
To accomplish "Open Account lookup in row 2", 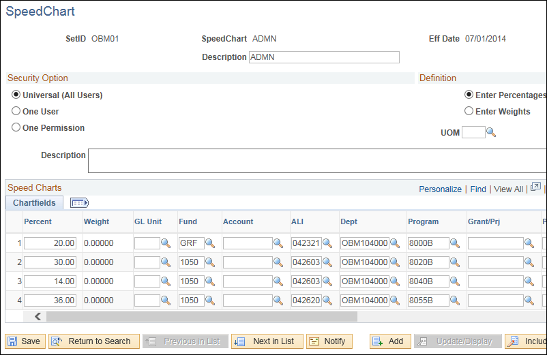I will click(278, 262).
